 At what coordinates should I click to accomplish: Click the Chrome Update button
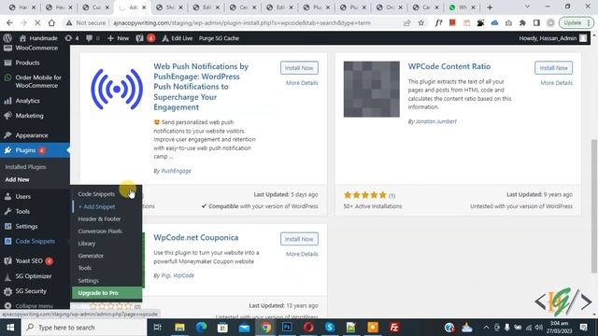[x=576, y=22]
